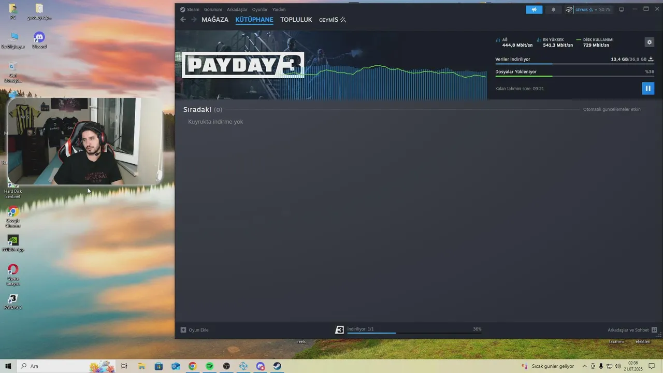Open File Explorer from taskbar
Image resolution: width=663 pixels, height=373 pixels.
(x=141, y=366)
